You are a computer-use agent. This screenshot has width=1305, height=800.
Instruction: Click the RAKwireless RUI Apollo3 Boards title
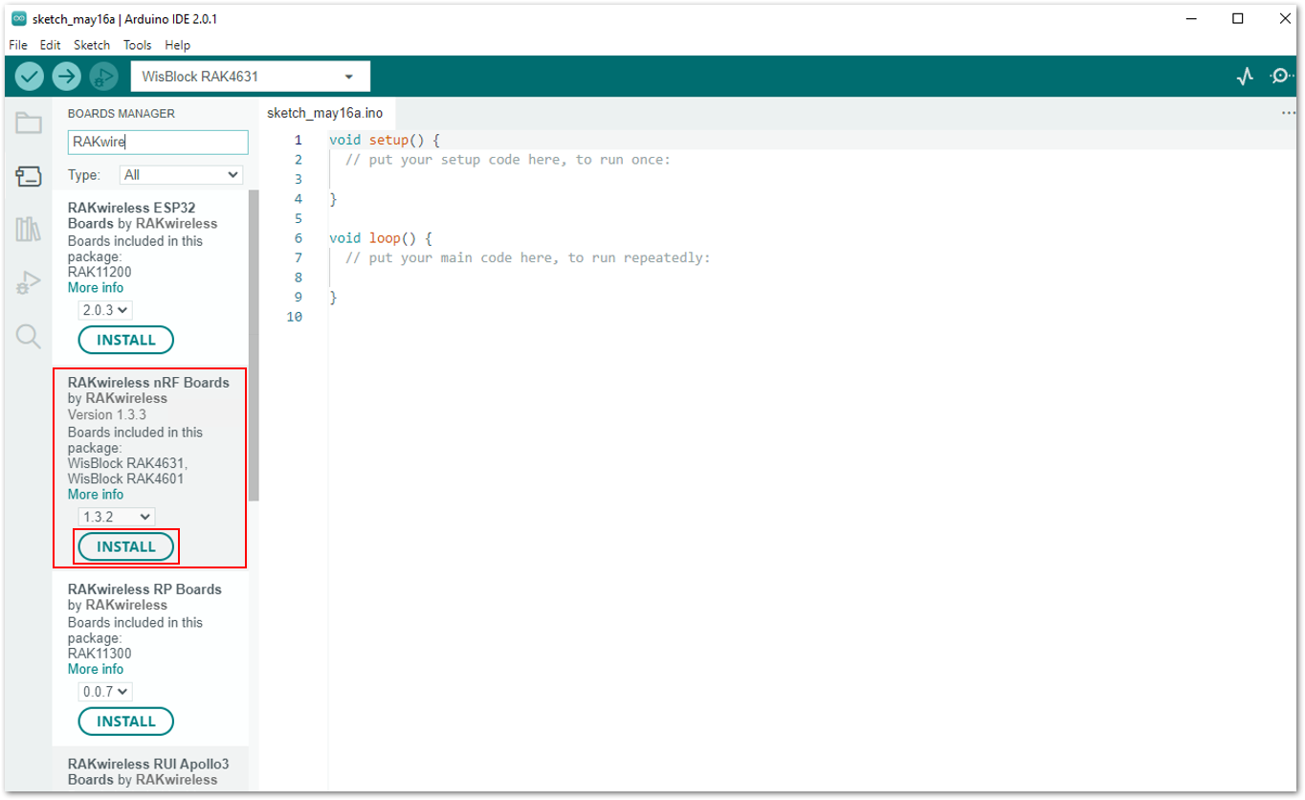(148, 771)
